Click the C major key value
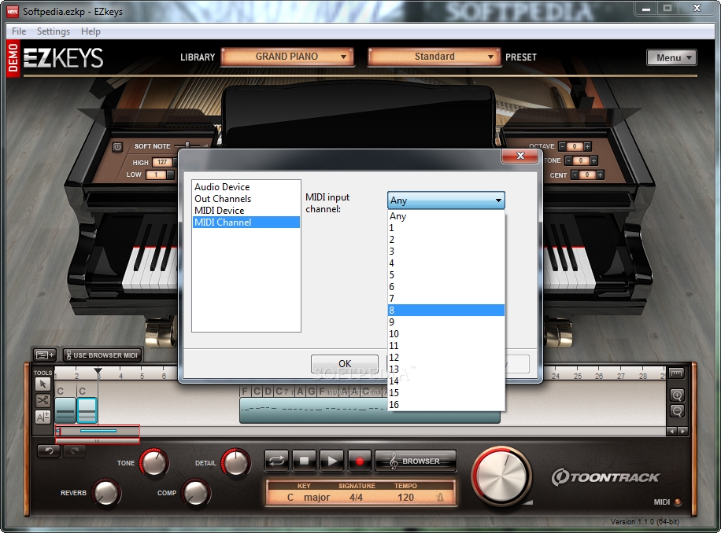 (x=308, y=497)
